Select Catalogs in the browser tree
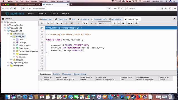Viewport: 178px width, 100px height. click(x=22, y=42)
